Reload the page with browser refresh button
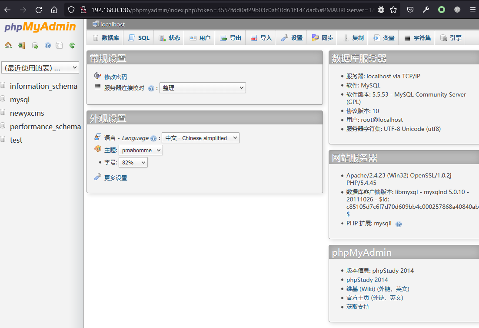Viewport: 479px width, 328px height. point(39,10)
